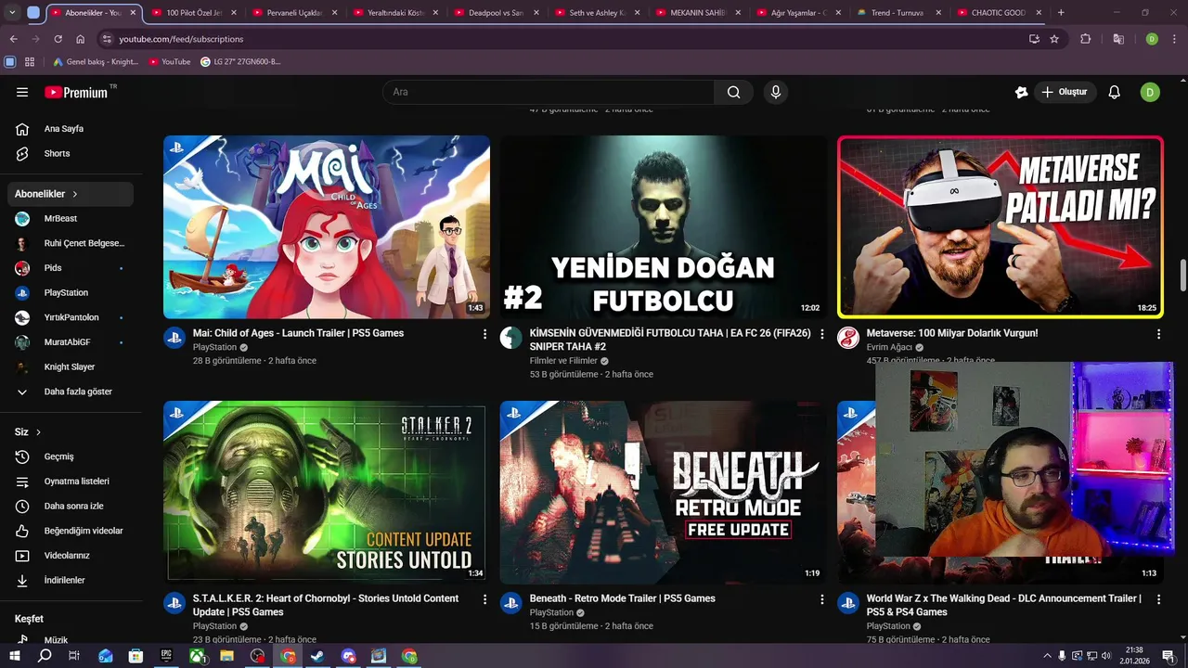Open options menu for Beneath Retro Mode video
Image resolution: width=1188 pixels, height=668 pixels.
tap(821, 599)
